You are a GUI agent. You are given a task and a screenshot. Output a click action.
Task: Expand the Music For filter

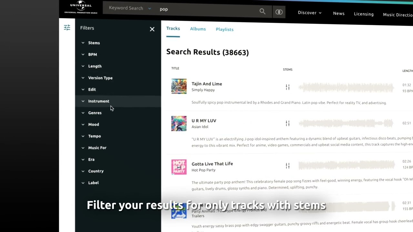118,148
